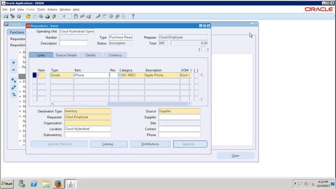Click the Next Step toolbar icon
336x189 pixels.
point(35,16)
